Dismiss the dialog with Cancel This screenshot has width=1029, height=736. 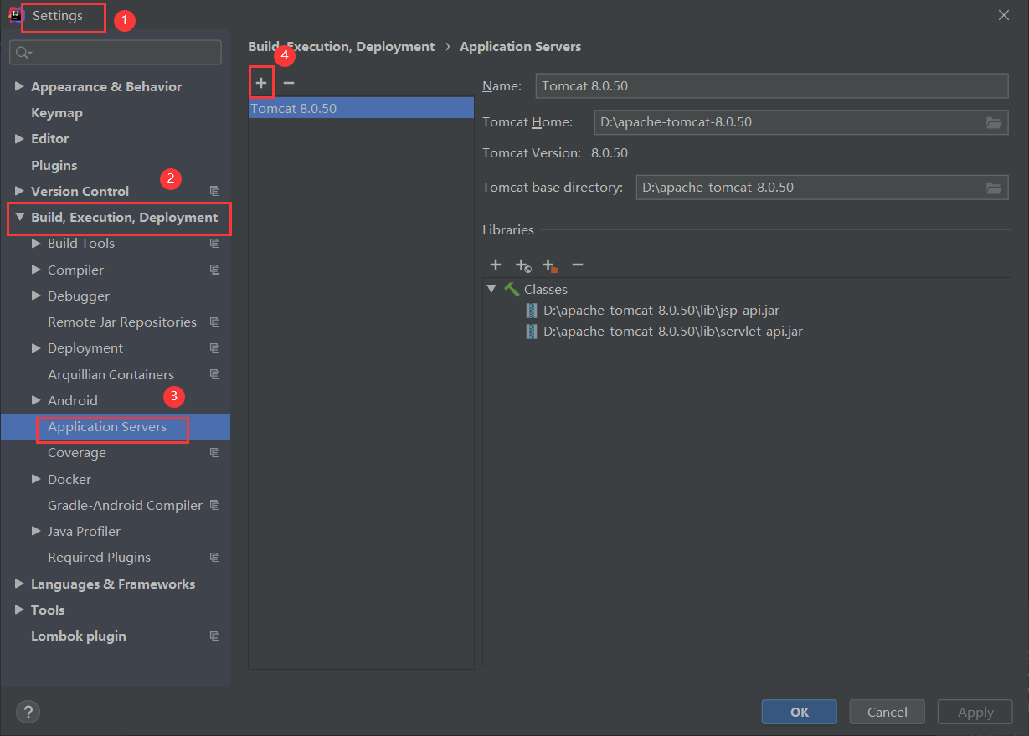887,712
